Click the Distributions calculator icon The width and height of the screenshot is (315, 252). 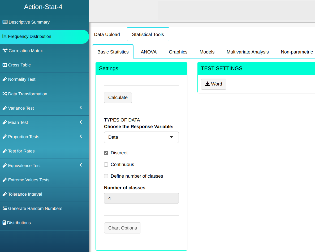coord(4,223)
